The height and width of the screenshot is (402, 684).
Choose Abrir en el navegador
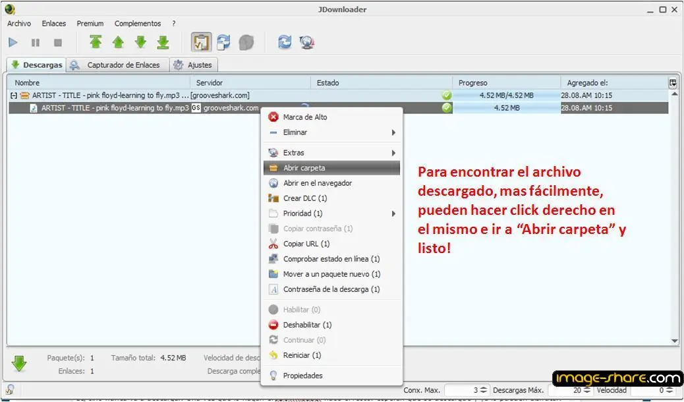pos(331,183)
